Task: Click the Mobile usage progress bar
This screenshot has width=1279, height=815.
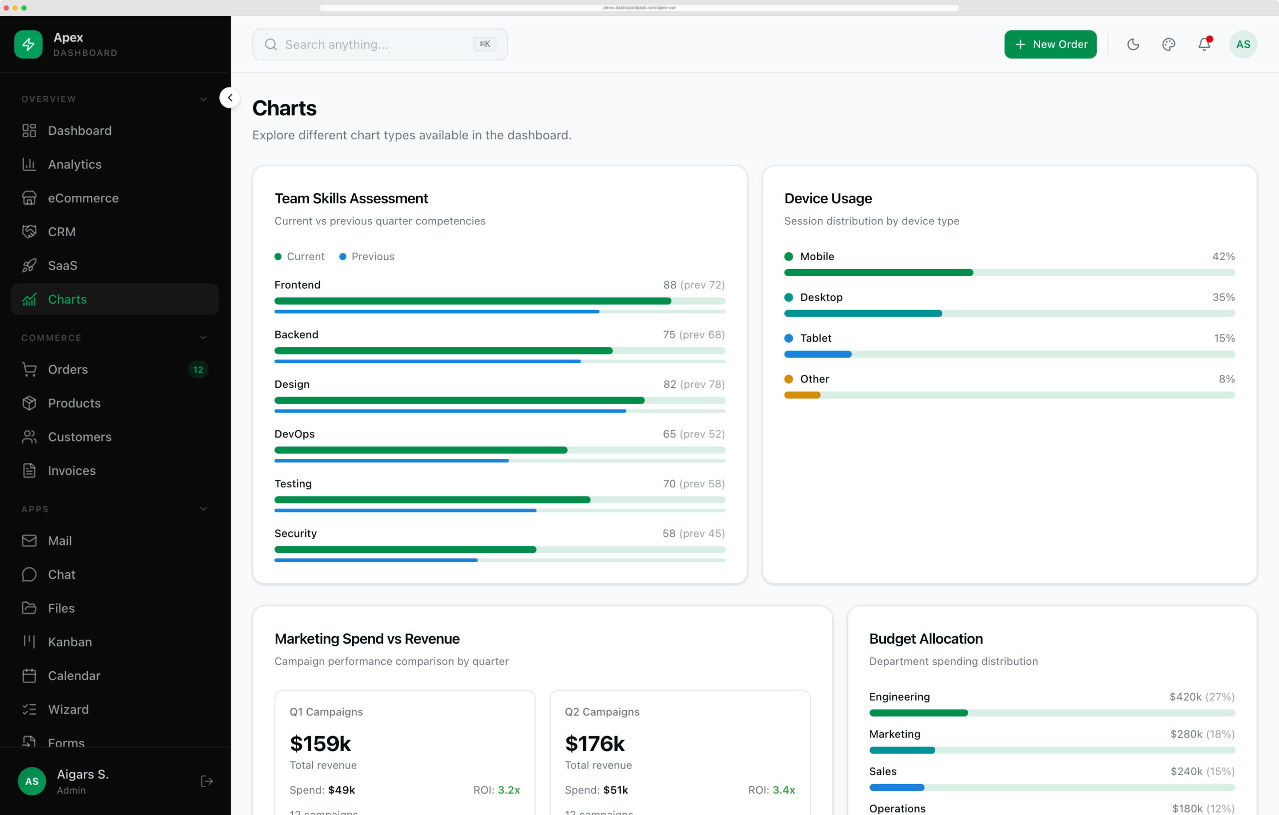Action: [x=1009, y=272]
